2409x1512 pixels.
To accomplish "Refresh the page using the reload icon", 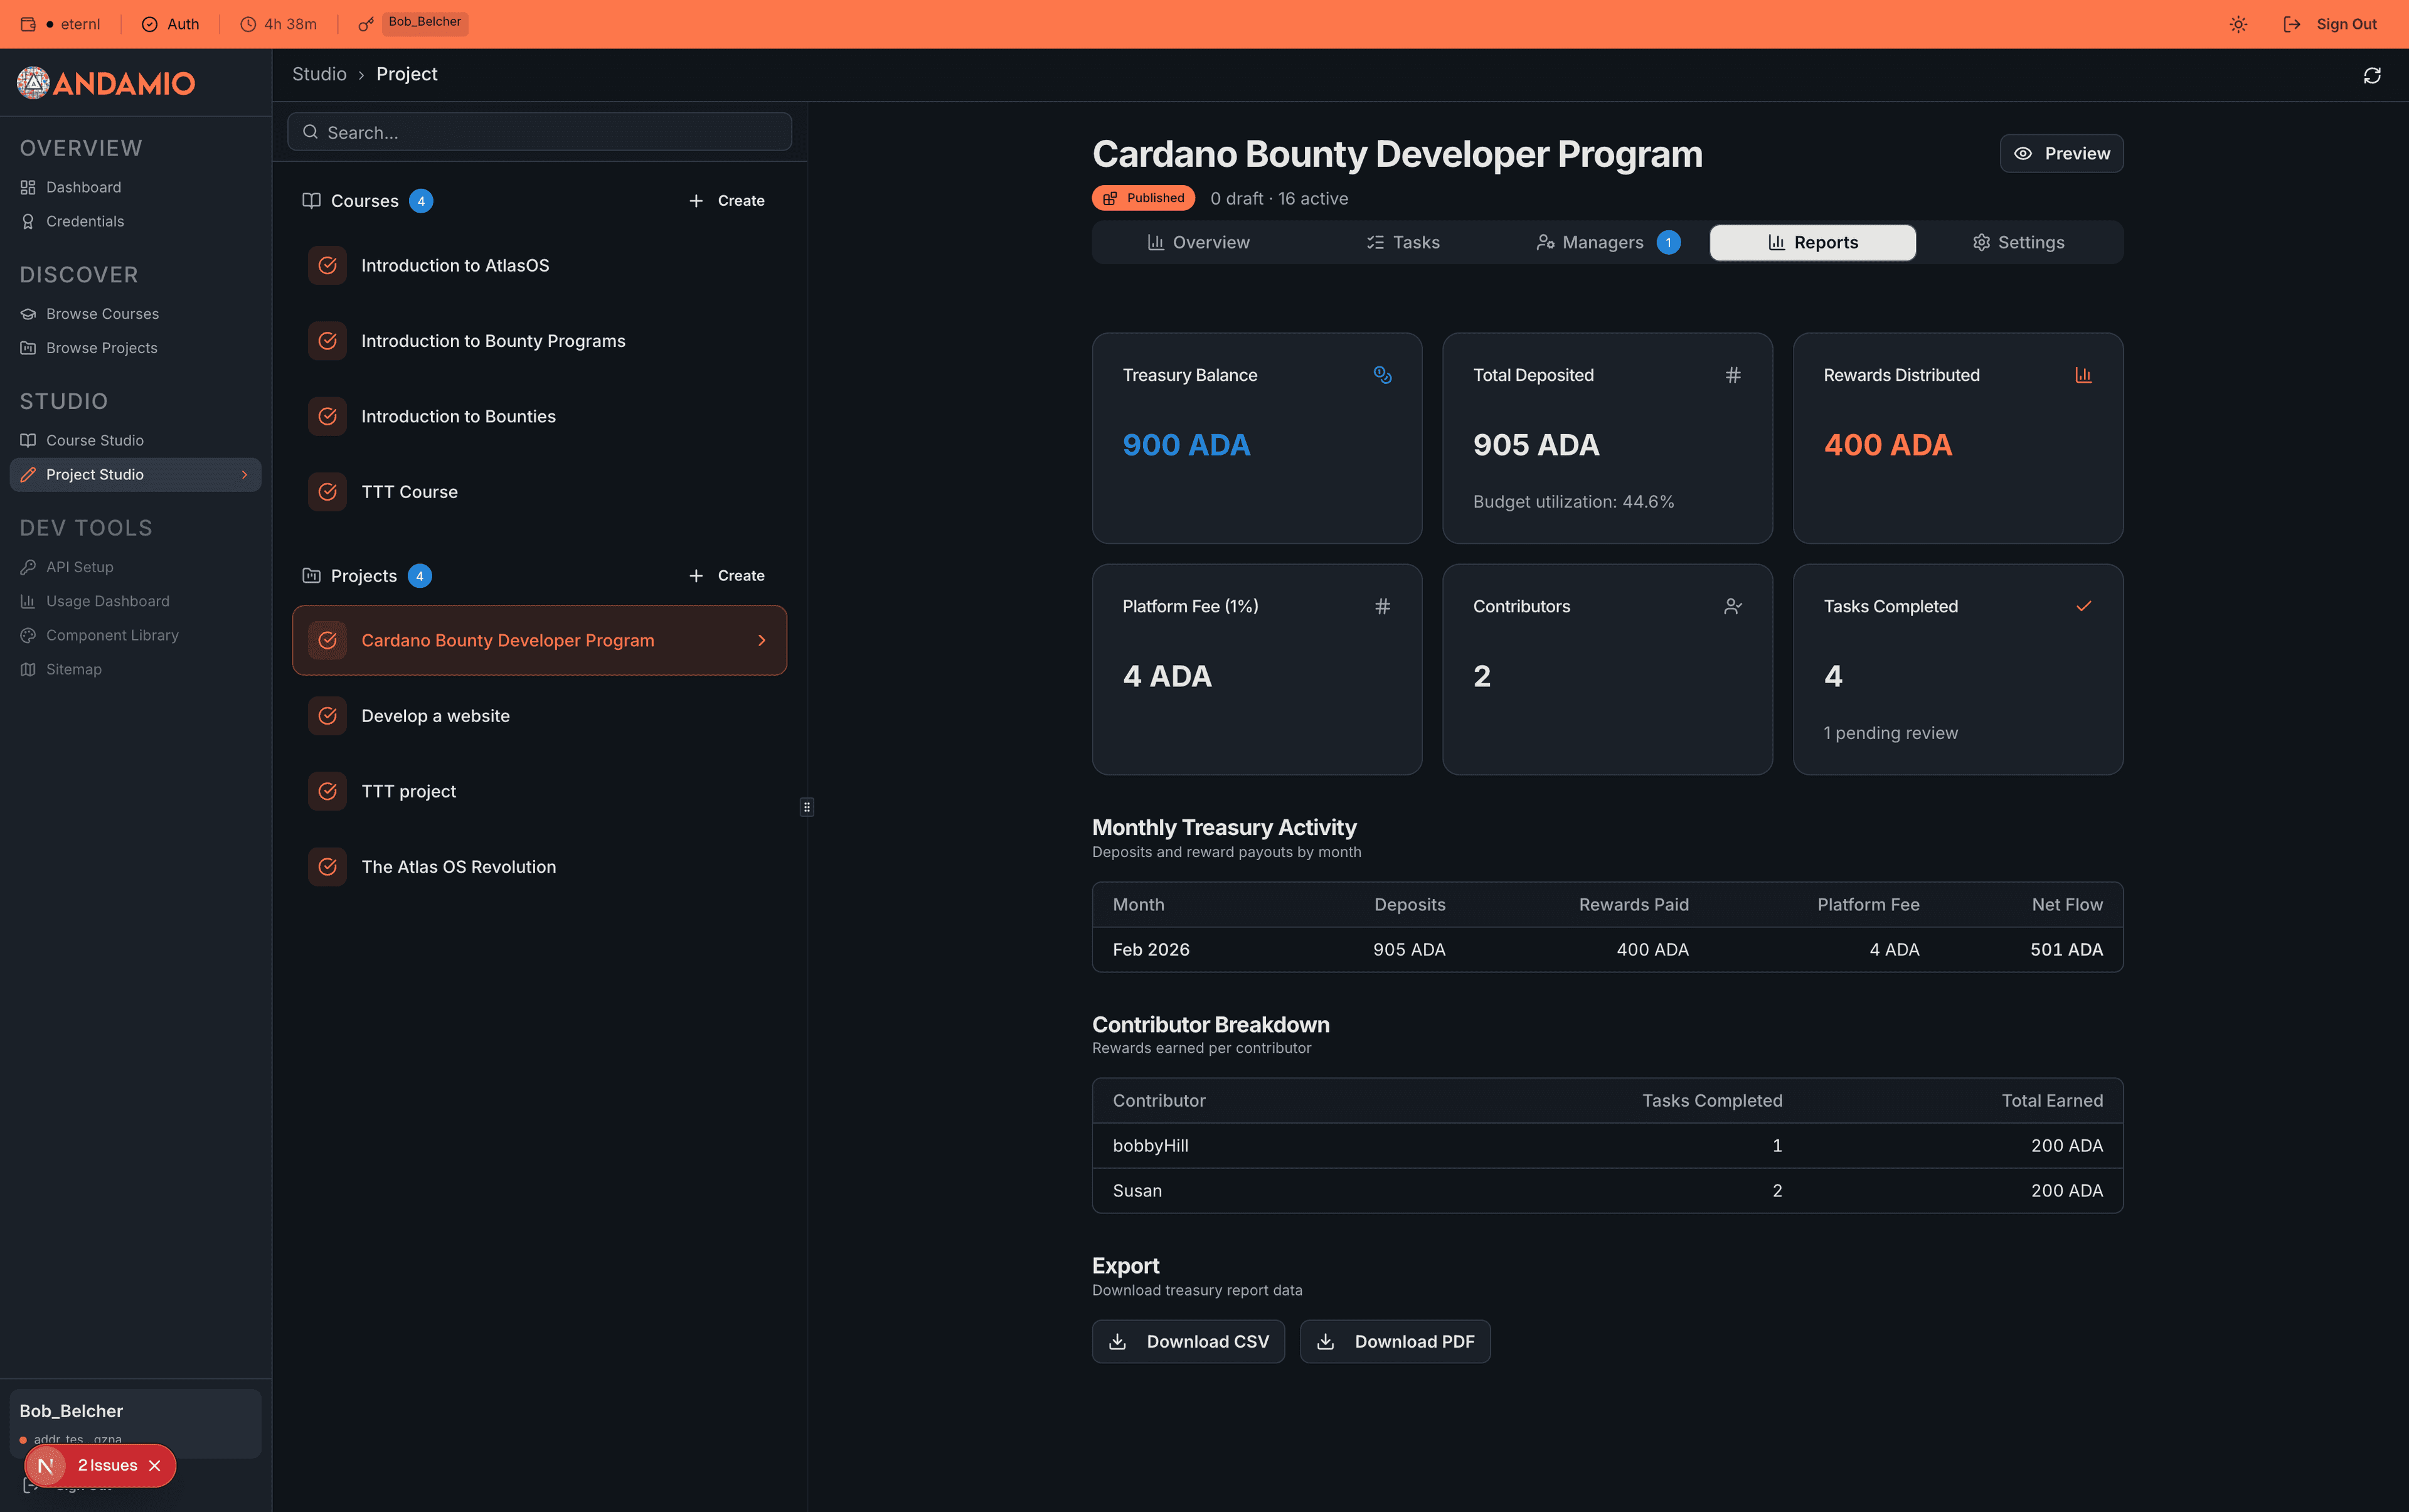I will click(x=2371, y=75).
